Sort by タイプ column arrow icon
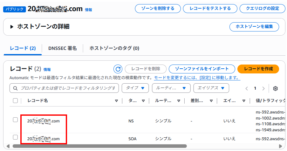Viewport: 287px width, 151px height. tap(143, 101)
